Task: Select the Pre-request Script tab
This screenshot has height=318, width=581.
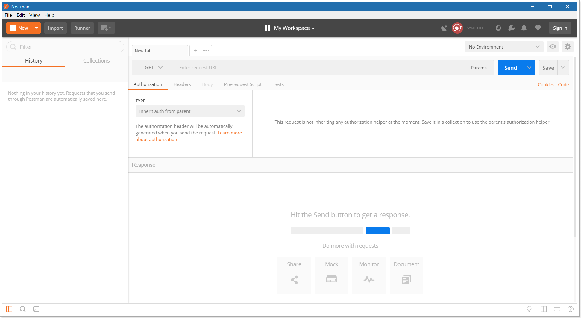Action: pyautogui.click(x=243, y=84)
